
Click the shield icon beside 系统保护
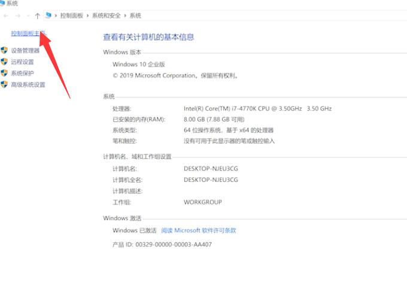click(5, 74)
